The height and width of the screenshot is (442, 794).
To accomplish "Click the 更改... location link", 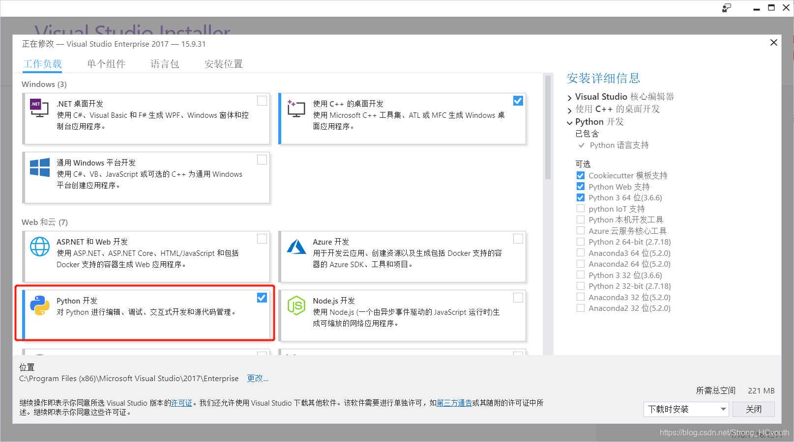I will [x=258, y=378].
